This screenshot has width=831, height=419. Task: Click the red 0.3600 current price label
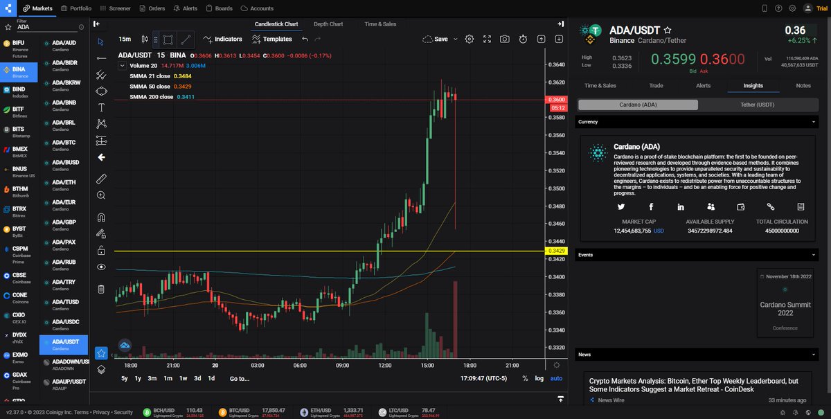(x=557, y=100)
